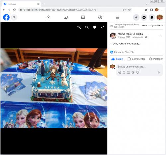
Task: Click Marwa's profile picture
Action: coord(113,35)
